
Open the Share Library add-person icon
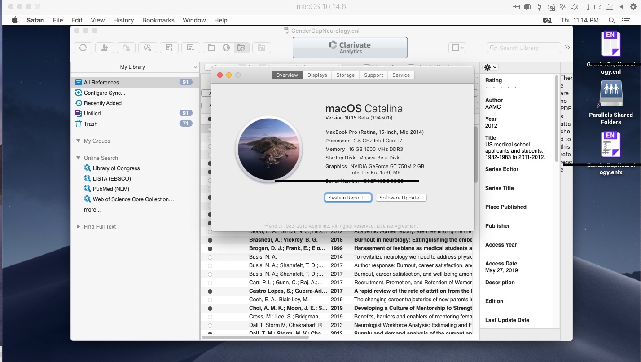pyautogui.click(x=105, y=48)
